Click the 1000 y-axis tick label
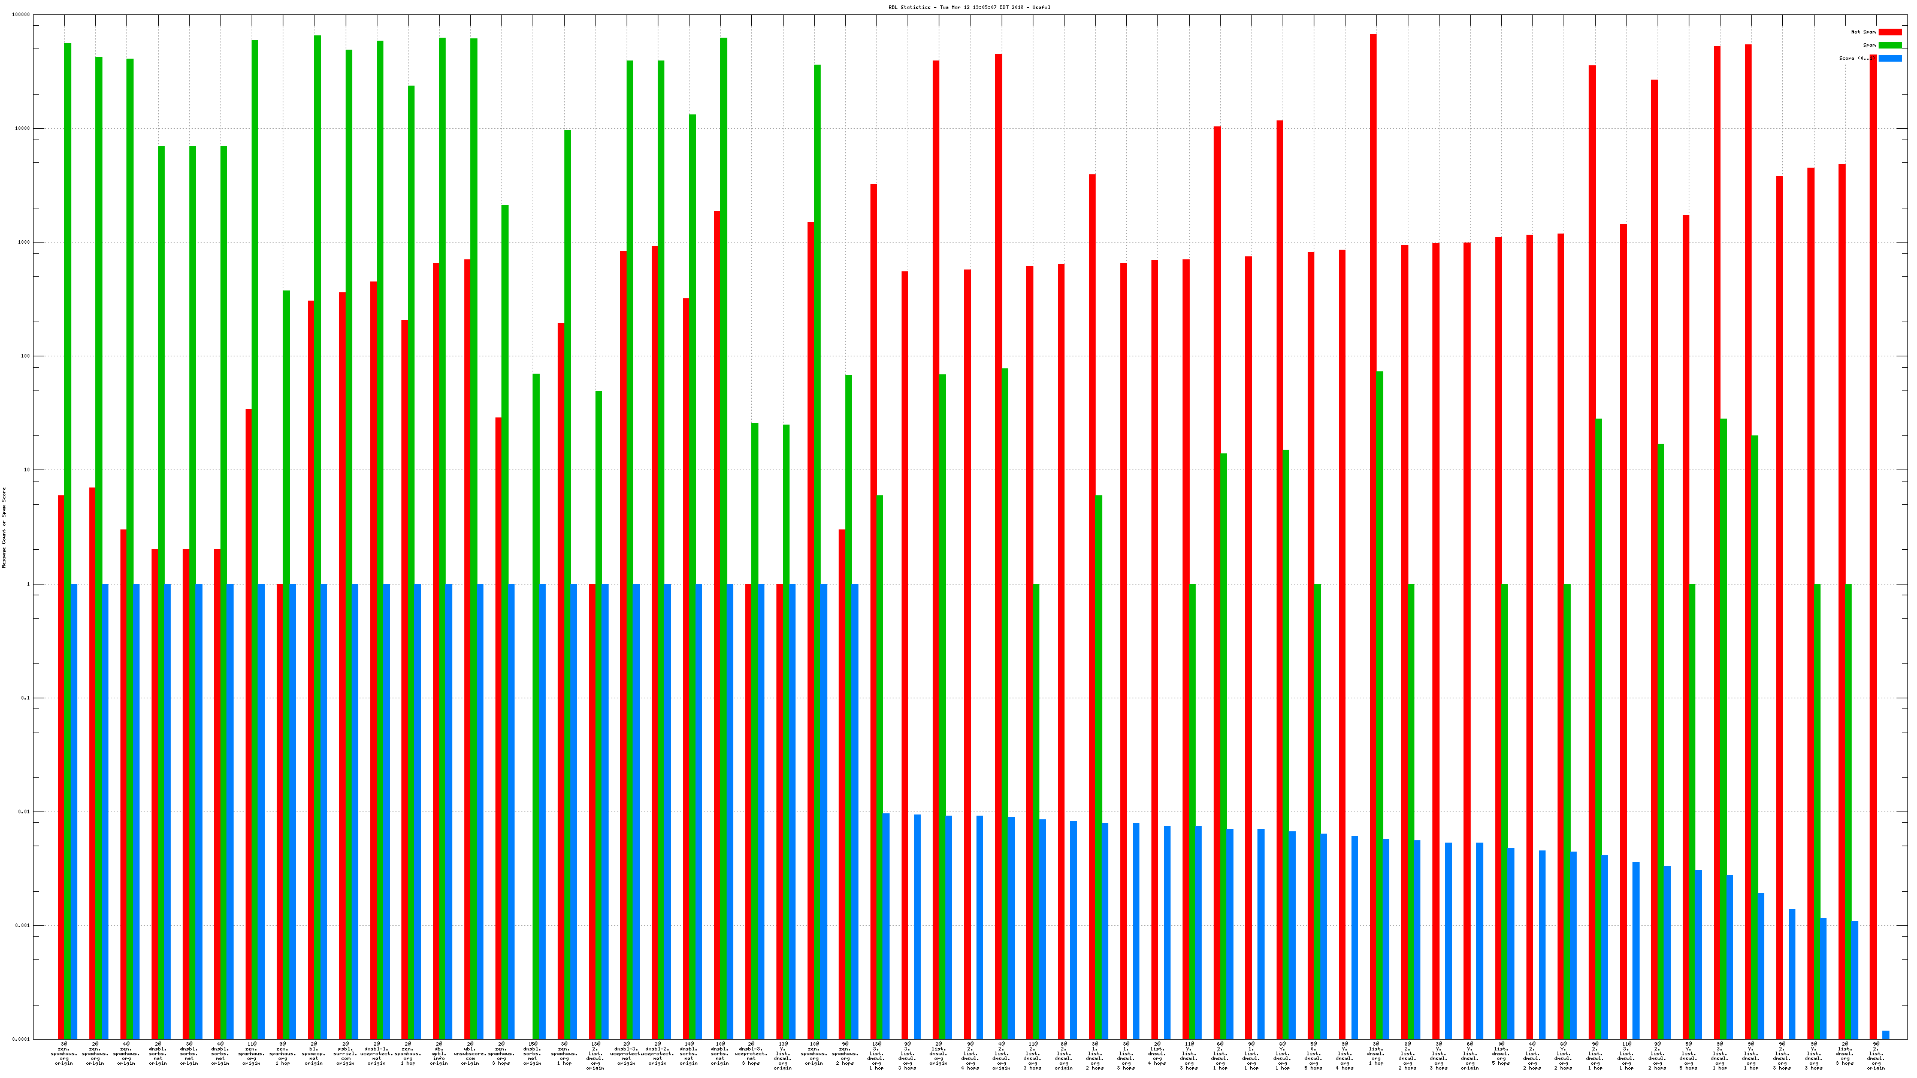Image resolution: width=1917 pixels, height=1078 pixels. pyautogui.click(x=24, y=243)
